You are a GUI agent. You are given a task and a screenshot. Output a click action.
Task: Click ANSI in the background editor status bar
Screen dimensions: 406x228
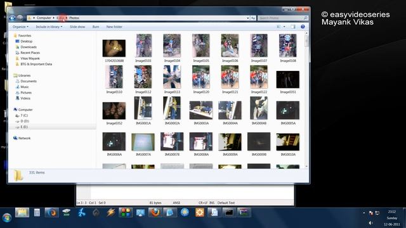coord(176,203)
